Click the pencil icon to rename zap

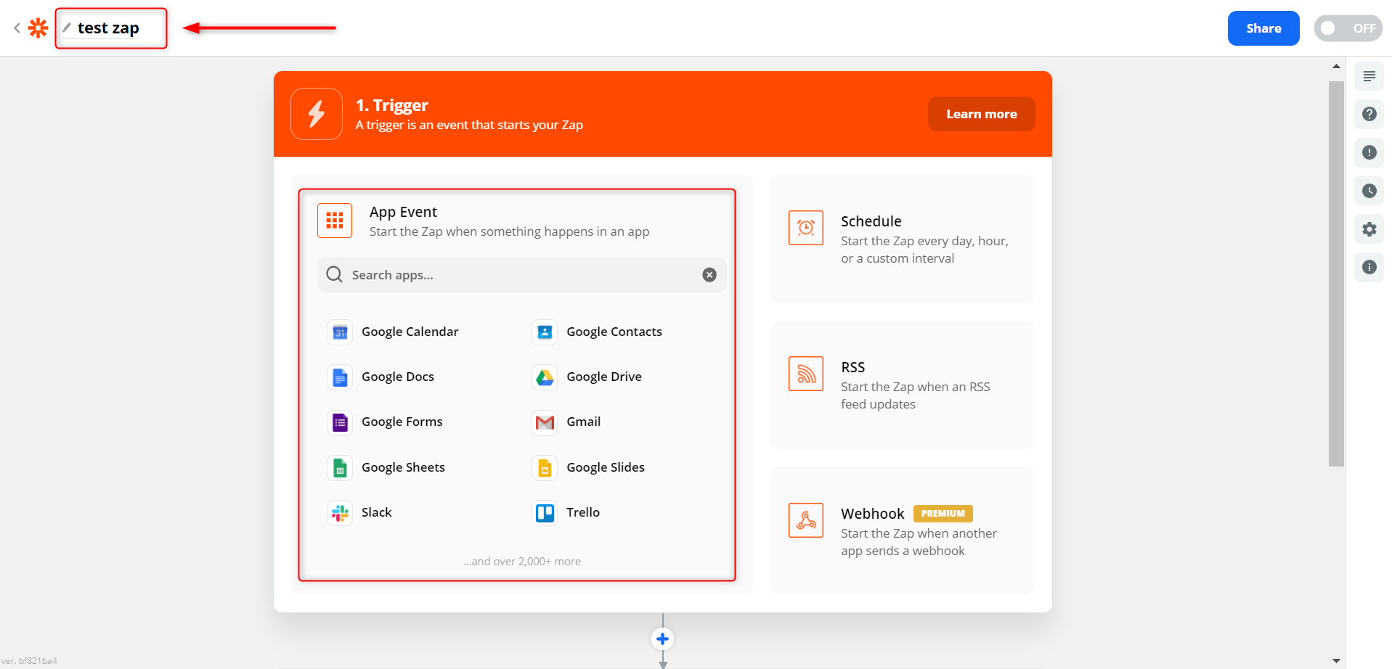click(x=67, y=28)
